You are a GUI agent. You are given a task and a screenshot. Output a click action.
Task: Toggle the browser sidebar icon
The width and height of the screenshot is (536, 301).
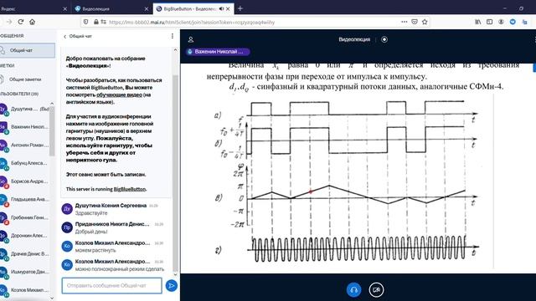[x=489, y=22]
